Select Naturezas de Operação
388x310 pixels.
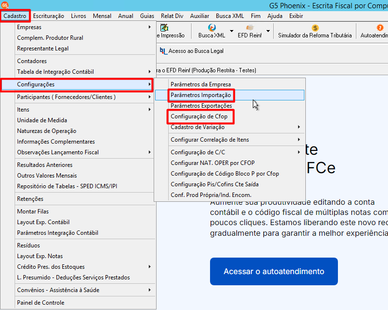point(78,131)
